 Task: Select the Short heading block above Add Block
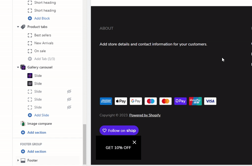(x=45, y=11)
